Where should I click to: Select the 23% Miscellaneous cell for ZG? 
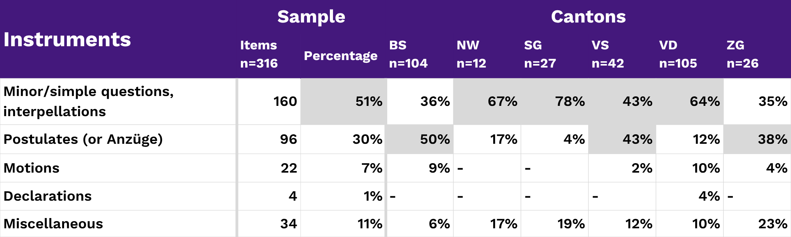(772, 224)
